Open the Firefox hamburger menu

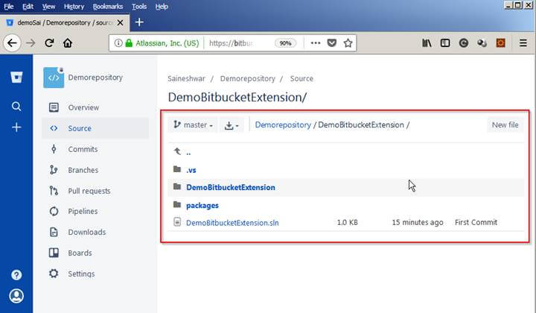(523, 43)
